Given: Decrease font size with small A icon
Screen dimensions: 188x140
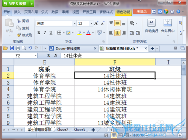Looking at the screenshot, I should 103,23.
